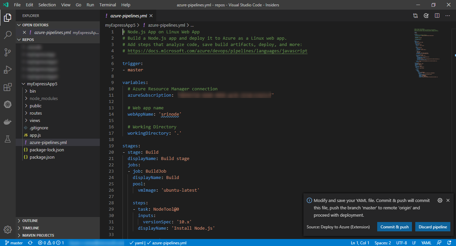Viewport: 456px width, 246px height.
Task: Open notifications via the status bar bell
Action: [449, 243]
